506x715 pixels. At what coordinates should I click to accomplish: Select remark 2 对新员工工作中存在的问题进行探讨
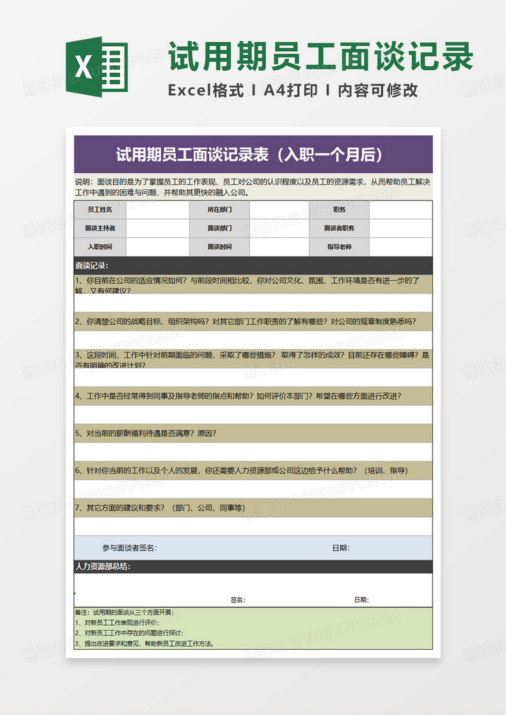point(129,633)
